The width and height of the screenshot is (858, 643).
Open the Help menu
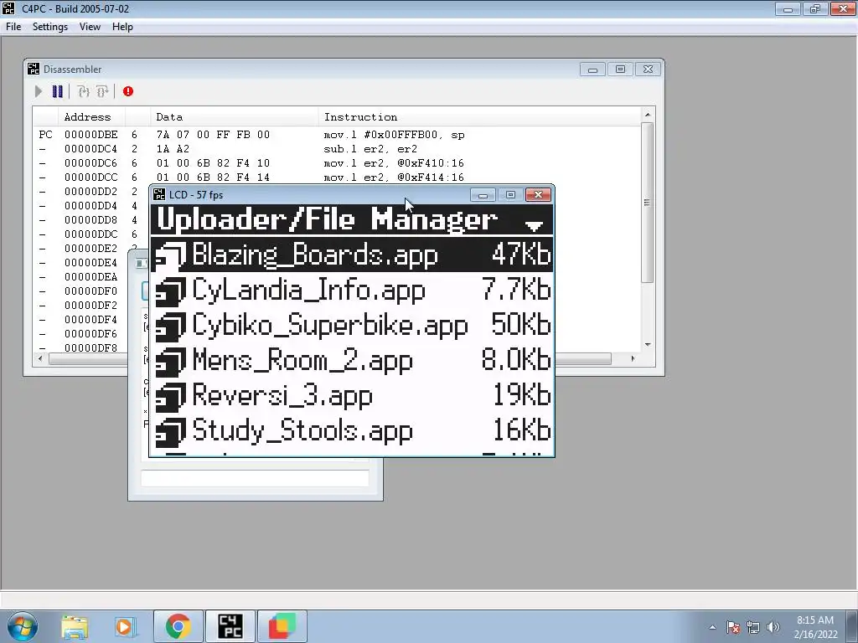tap(122, 27)
